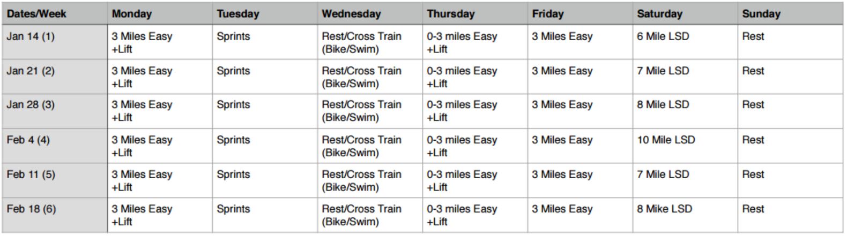Select the Dates/Week column header
Image resolution: width=847 pixels, height=236 pixels.
click(54, 14)
